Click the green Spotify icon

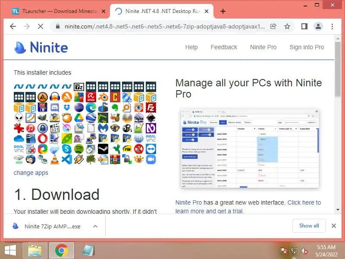click(79, 149)
